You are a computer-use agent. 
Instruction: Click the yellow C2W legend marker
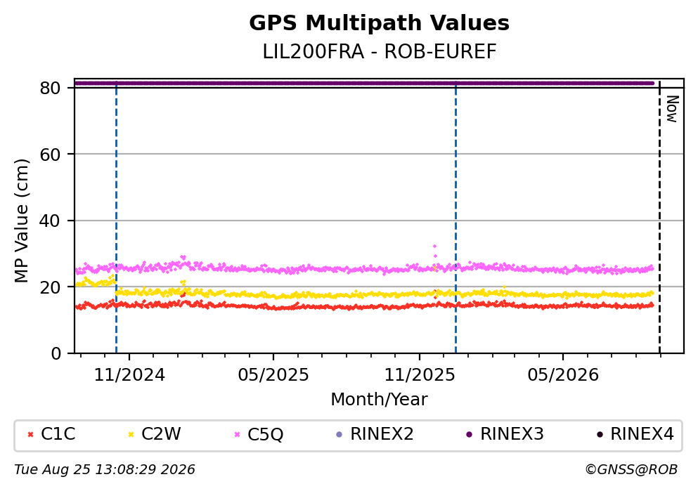click(x=131, y=435)
